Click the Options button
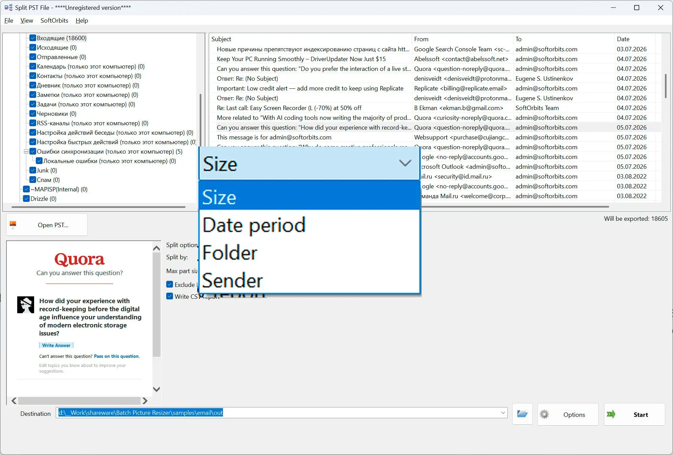Image resolution: width=673 pixels, height=455 pixels. click(568, 414)
